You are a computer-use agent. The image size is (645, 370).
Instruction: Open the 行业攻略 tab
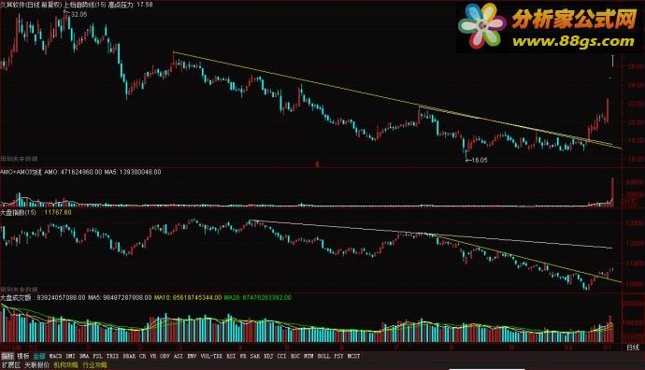pyautogui.click(x=94, y=365)
